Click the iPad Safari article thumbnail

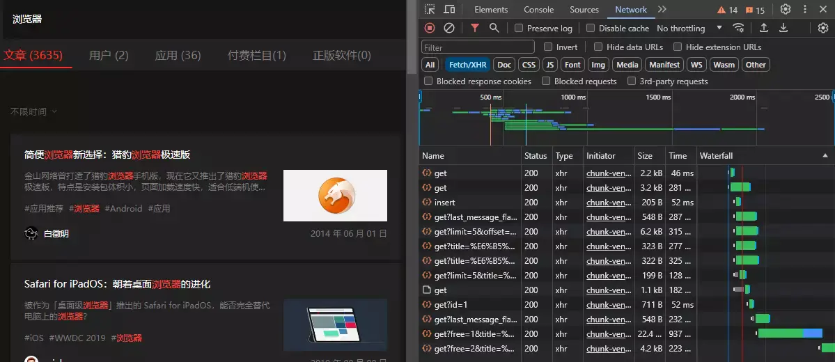335,324
